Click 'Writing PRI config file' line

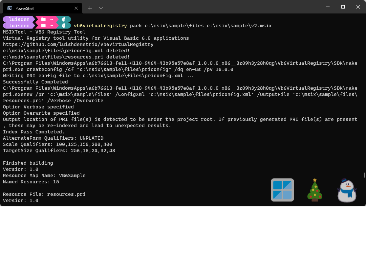click(98, 76)
